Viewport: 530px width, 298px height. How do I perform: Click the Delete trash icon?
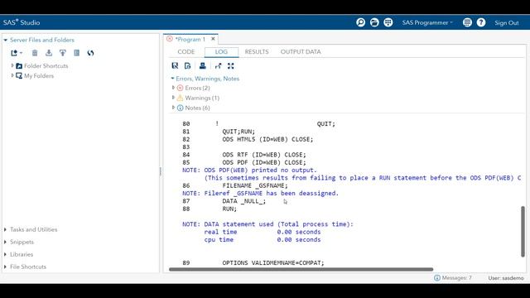[x=35, y=53]
